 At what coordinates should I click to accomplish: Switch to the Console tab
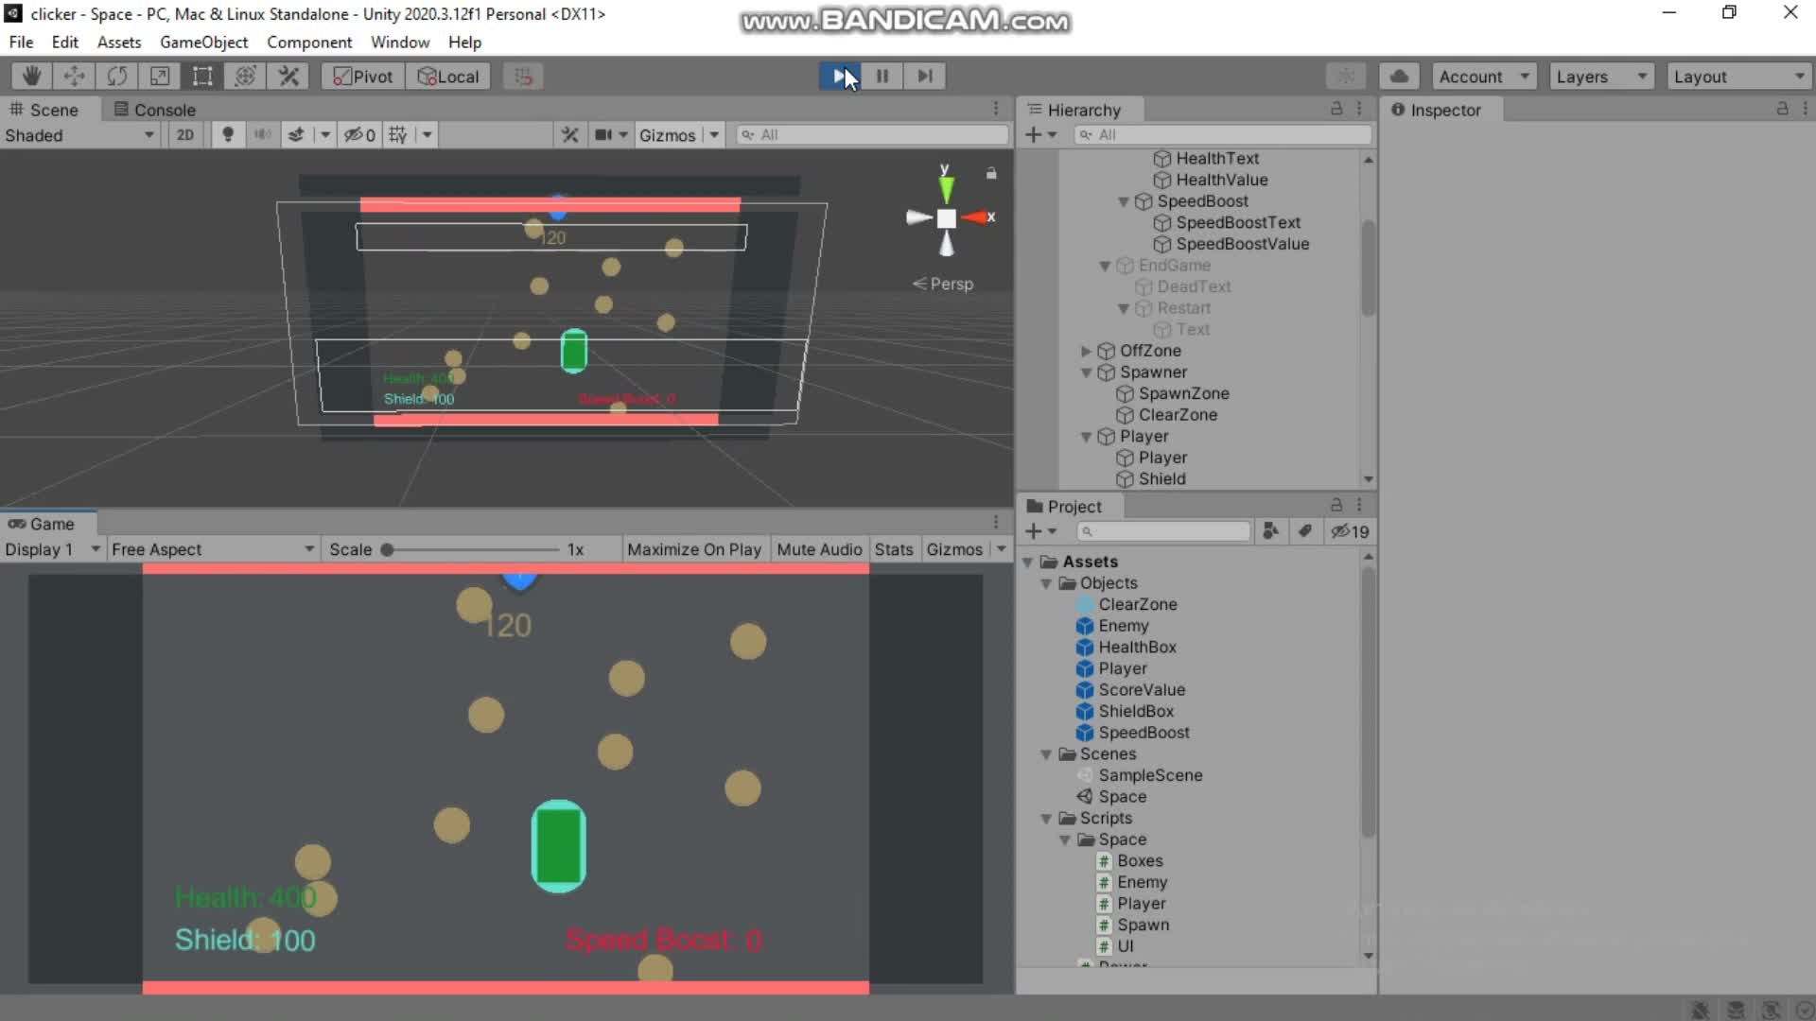click(x=154, y=110)
